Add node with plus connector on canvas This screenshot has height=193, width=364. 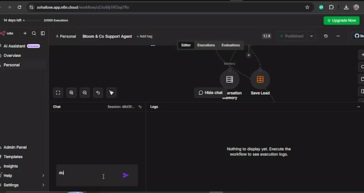(x=248, y=55)
